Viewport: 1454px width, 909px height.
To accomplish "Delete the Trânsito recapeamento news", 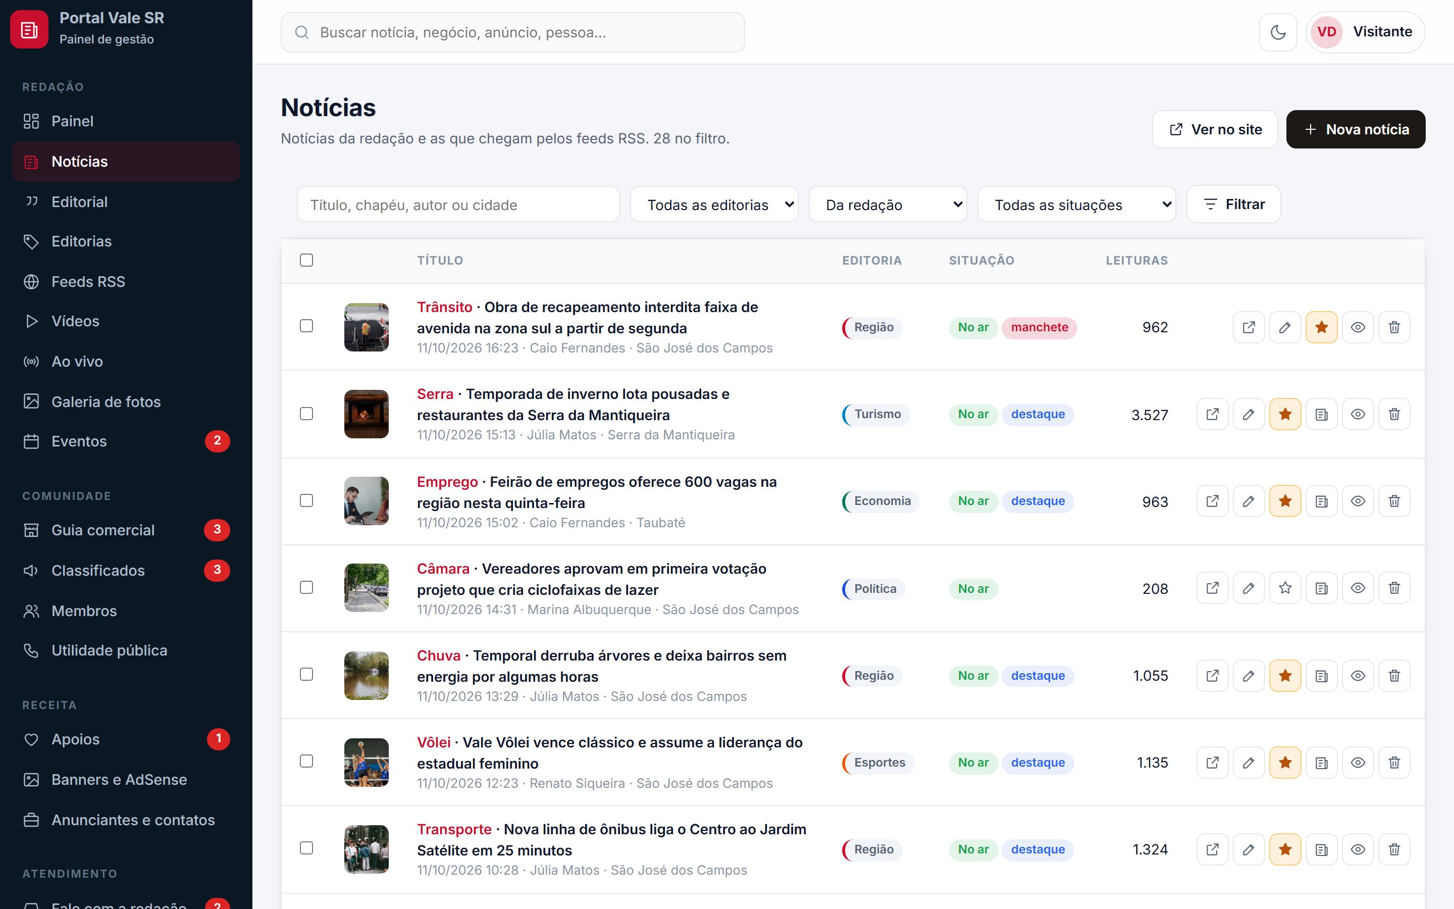I will tap(1394, 327).
